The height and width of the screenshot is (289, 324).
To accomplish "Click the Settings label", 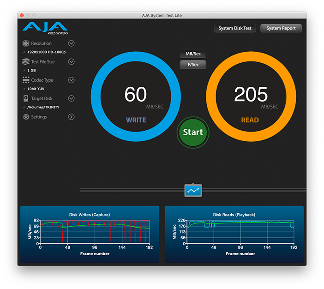I will point(39,117).
